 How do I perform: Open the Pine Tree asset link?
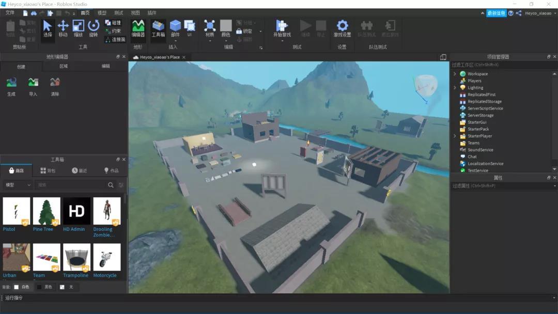pyautogui.click(x=43, y=229)
